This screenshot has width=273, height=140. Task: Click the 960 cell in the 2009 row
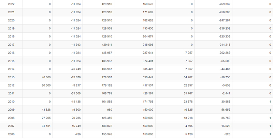click(x=109, y=110)
